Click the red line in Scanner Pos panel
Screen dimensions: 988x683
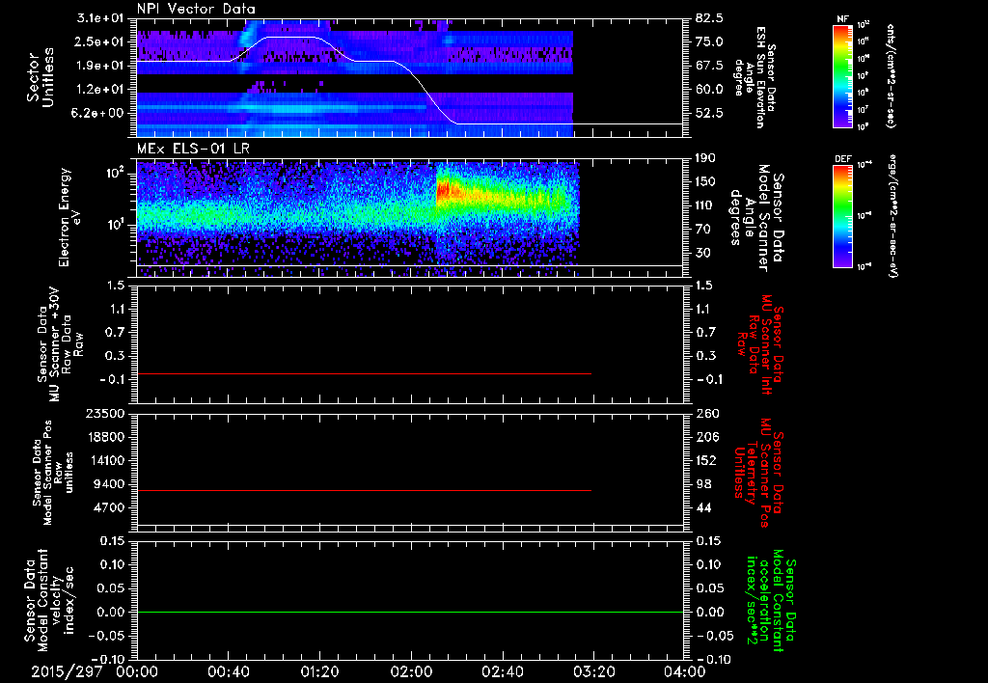pos(364,490)
